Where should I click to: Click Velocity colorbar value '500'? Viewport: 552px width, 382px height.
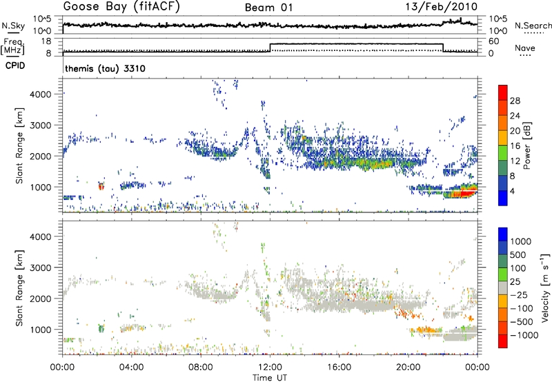tap(518, 254)
